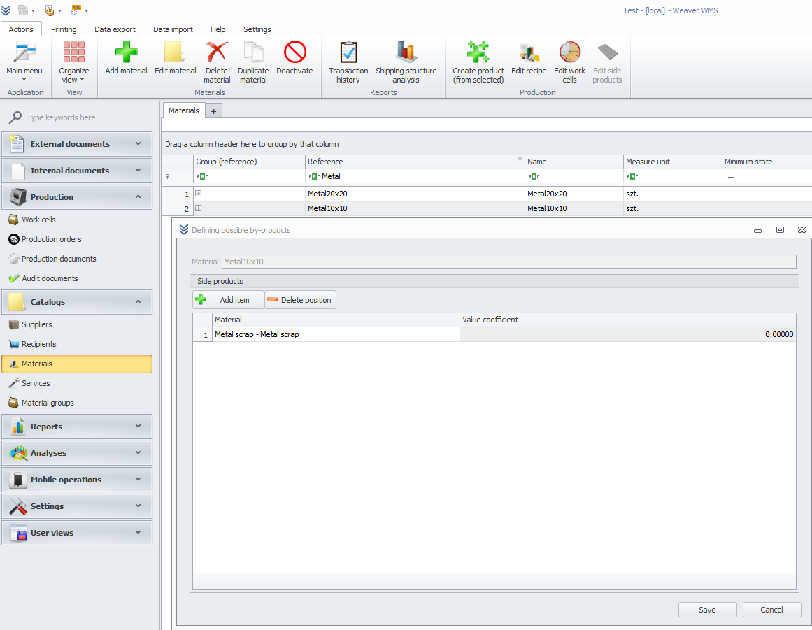Screen dimensions: 812x630
Task: Expand the Metal10x10 row details
Action: tap(199, 208)
